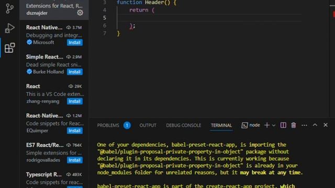Click the EQuimper publisher name

[x=37, y=131]
